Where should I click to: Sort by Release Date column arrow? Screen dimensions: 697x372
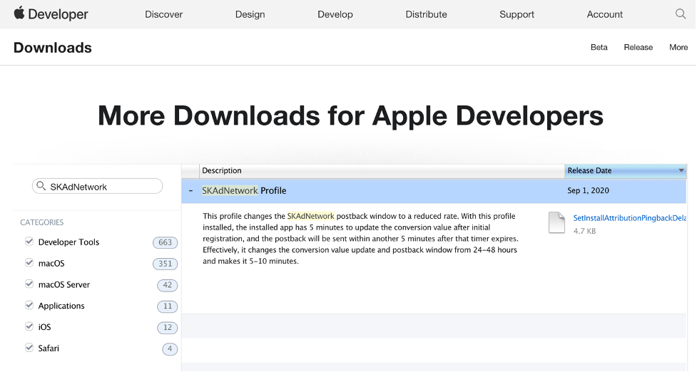681,171
